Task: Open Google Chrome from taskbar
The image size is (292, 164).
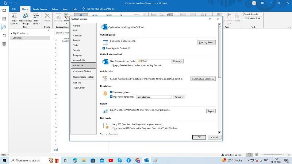Action: [138, 160]
